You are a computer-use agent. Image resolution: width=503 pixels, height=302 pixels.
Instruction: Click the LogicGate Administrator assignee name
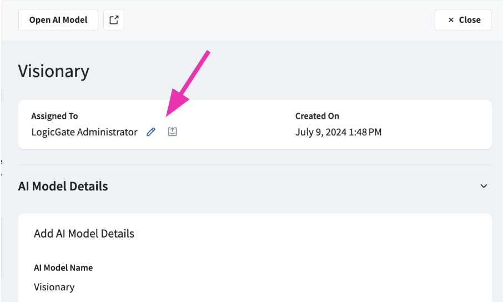click(84, 132)
